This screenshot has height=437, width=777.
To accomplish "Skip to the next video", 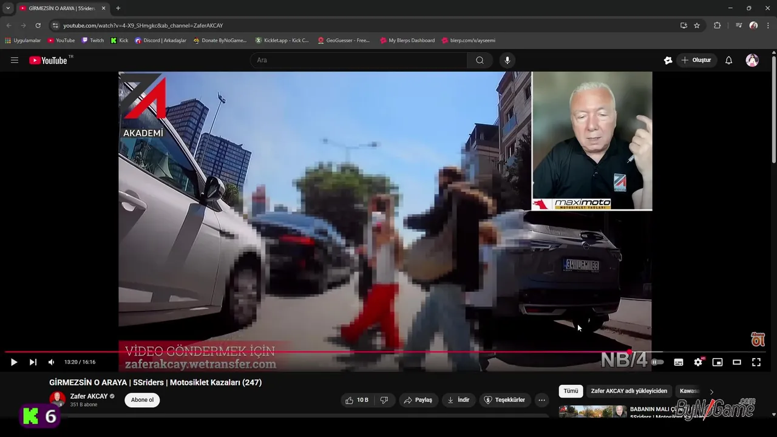I will point(33,362).
